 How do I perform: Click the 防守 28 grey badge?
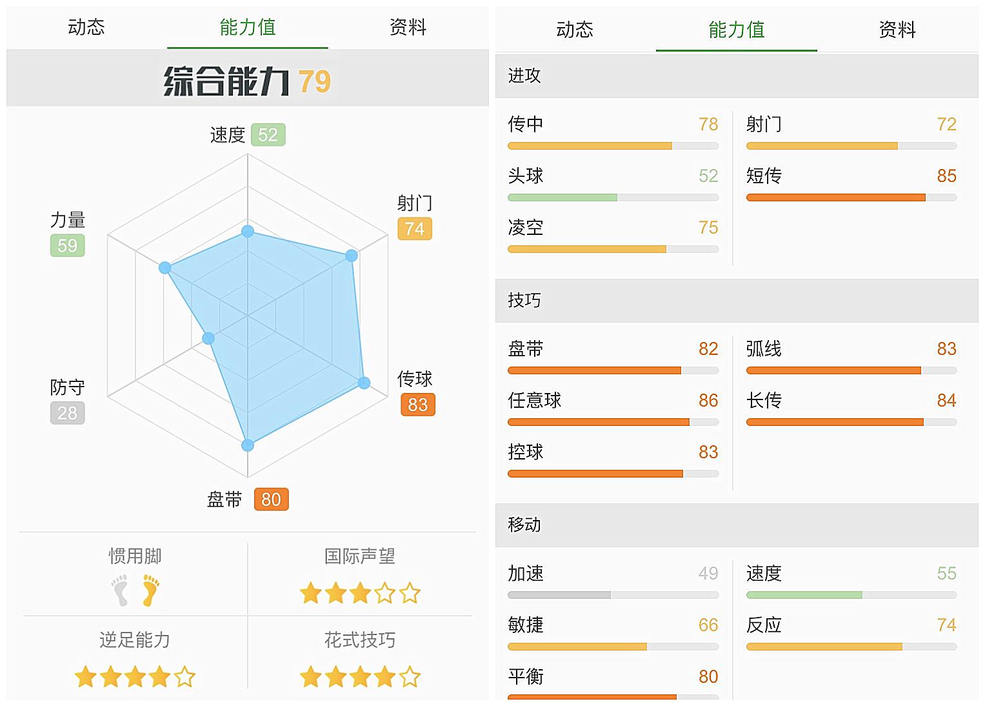click(x=67, y=413)
